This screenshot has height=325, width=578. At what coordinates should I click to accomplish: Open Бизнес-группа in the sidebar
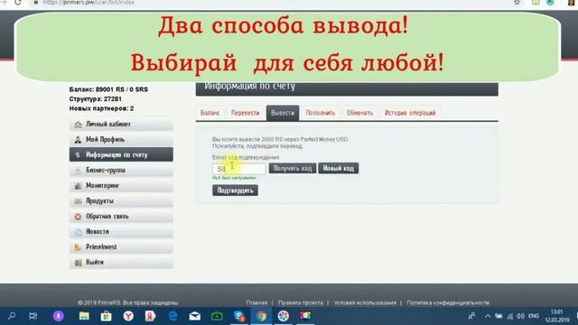pyautogui.click(x=121, y=171)
